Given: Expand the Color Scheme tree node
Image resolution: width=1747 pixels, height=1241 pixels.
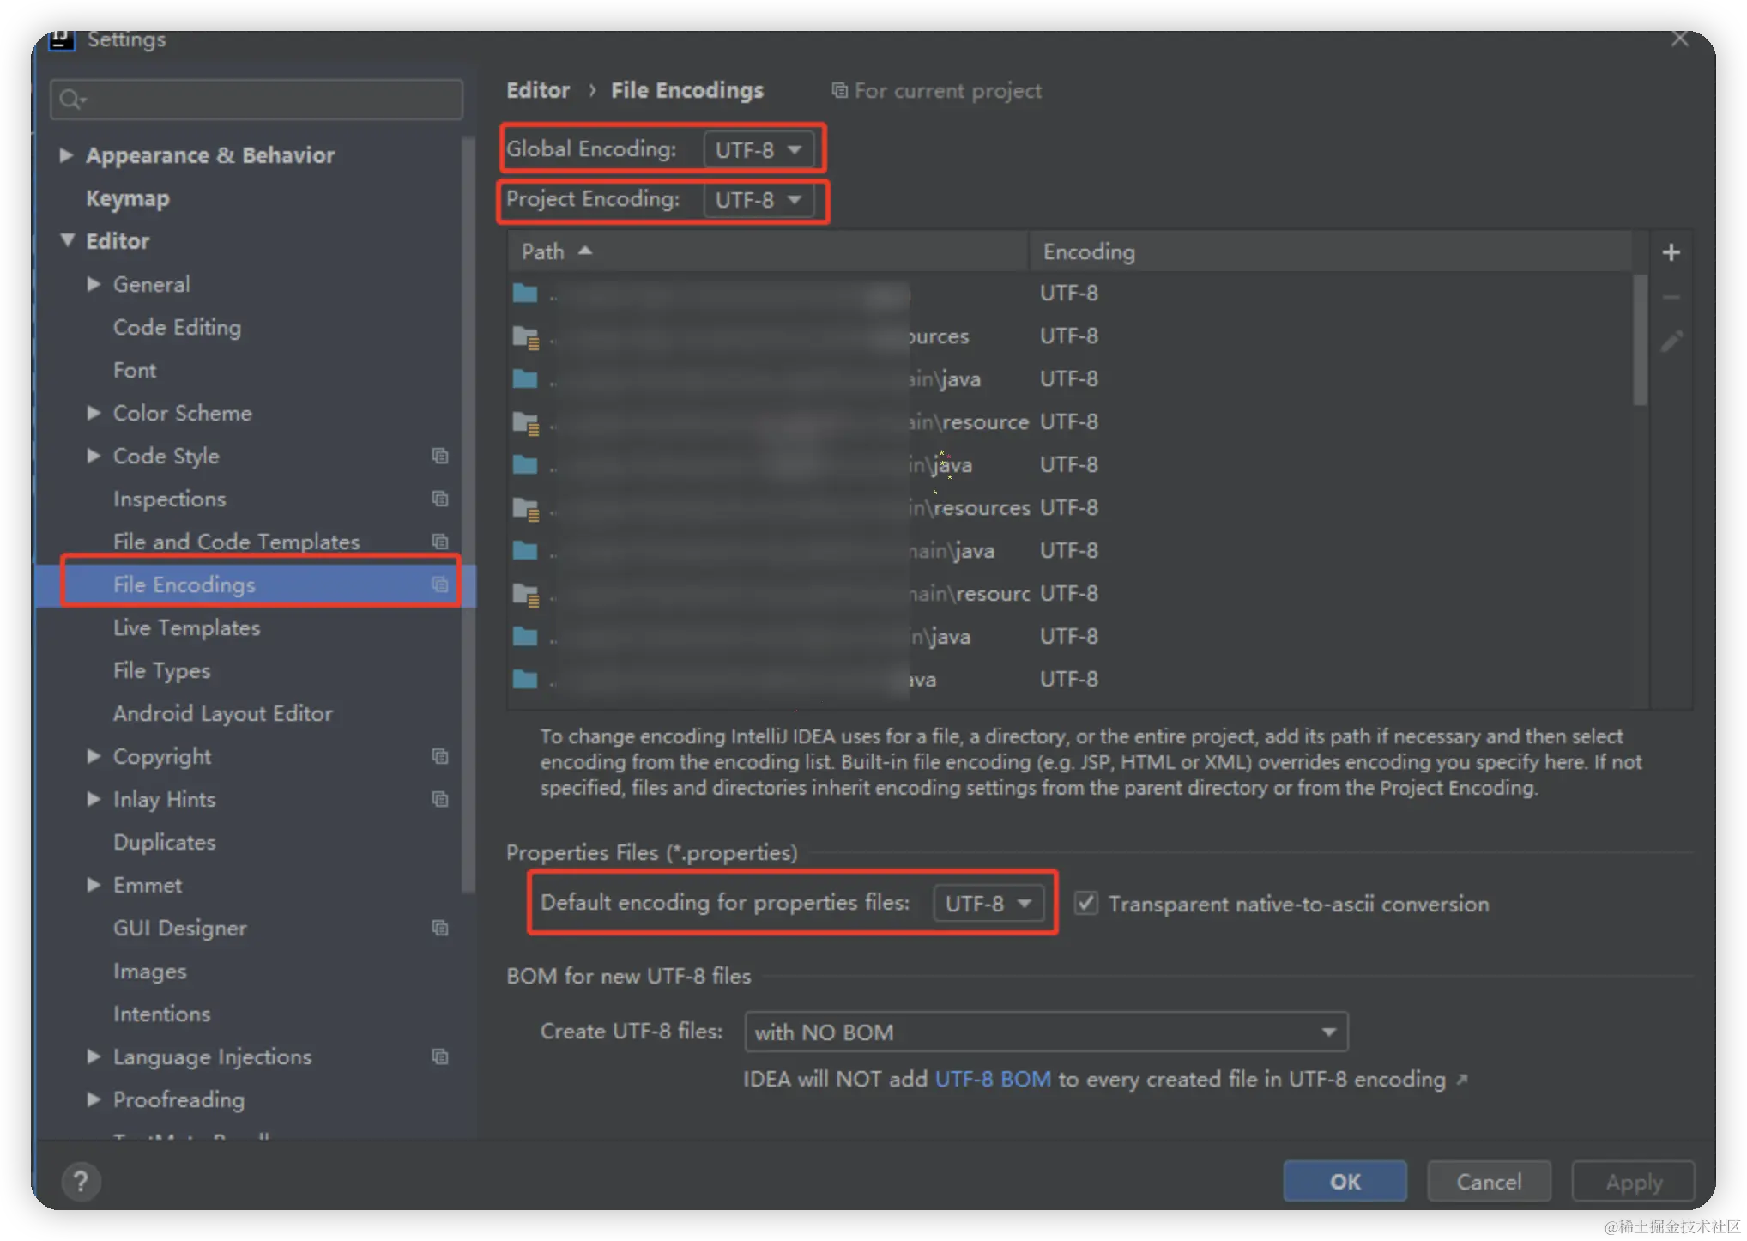Looking at the screenshot, I should [x=94, y=413].
